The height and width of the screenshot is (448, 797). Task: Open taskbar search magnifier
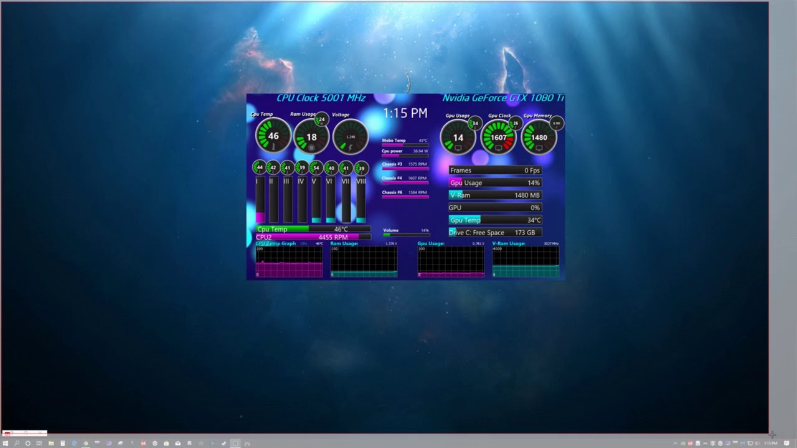17,444
